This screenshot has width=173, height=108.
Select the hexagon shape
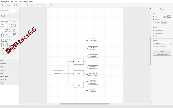pyautogui.click(x=10, y=31)
